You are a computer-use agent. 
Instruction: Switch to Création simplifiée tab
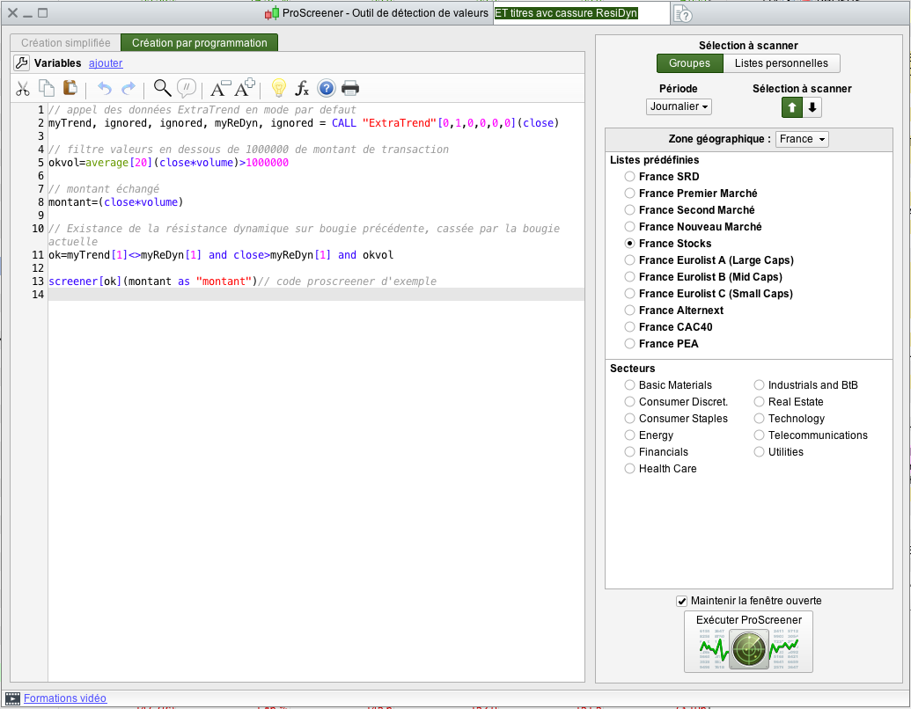tap(66, 42)
